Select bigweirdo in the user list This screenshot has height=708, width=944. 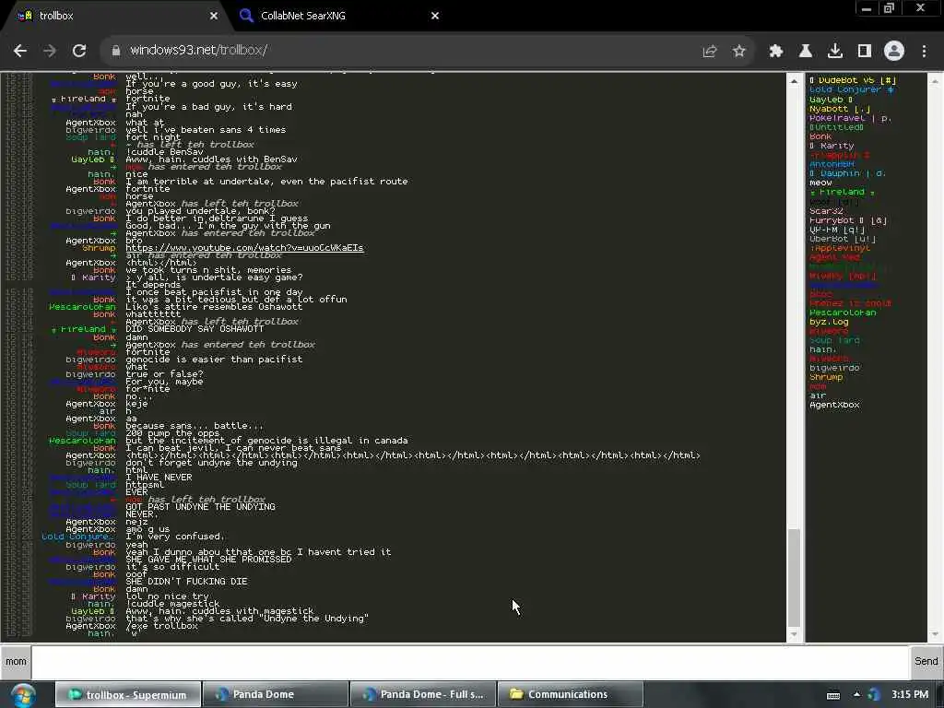click(x=833, y=368)
